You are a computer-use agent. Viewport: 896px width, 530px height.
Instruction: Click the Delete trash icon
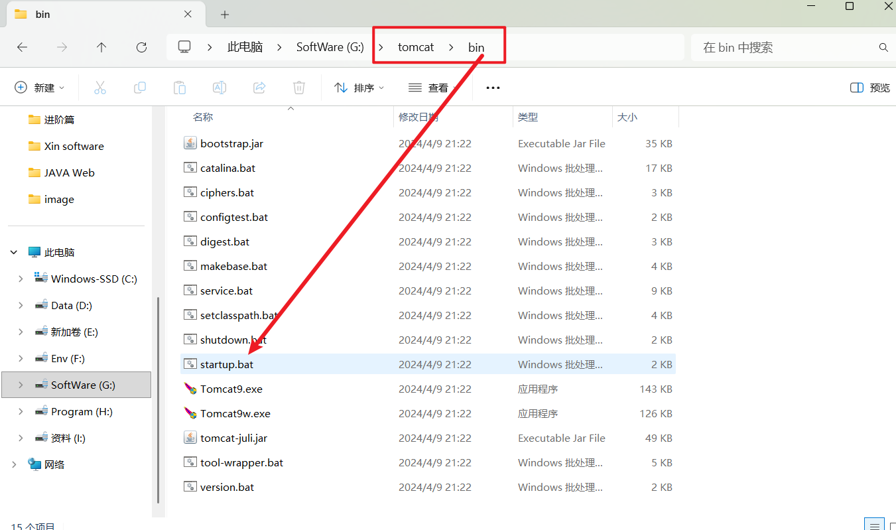coord(299,88)
